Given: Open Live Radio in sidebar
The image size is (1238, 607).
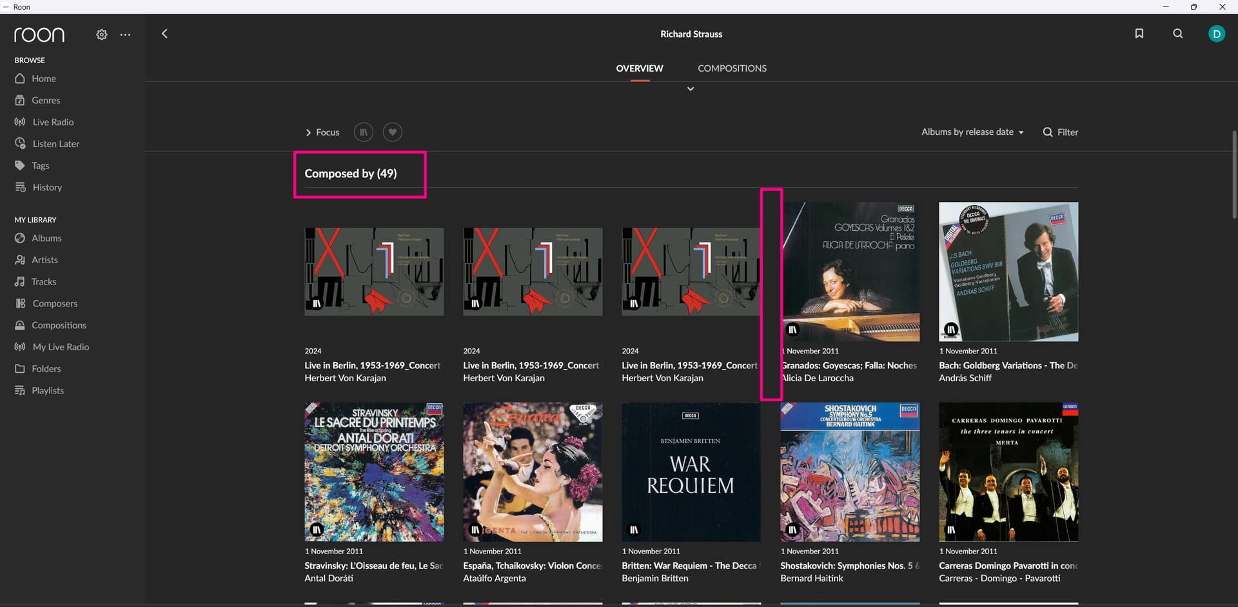Looking at the screenshot, I should click(53, 122).
